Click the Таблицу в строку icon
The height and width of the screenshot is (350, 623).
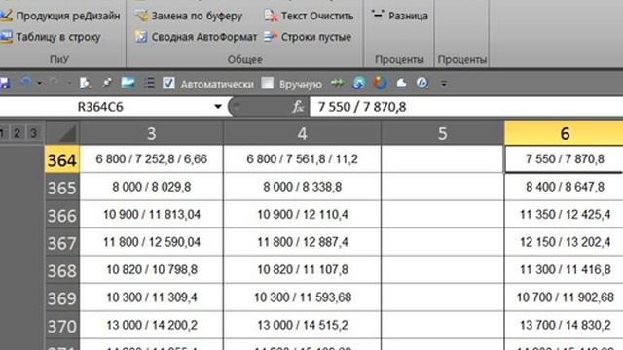(7, 37)
